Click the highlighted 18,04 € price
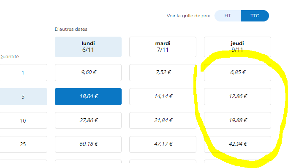The height and width of the screenshot is (168, 288). coord(88,96)
